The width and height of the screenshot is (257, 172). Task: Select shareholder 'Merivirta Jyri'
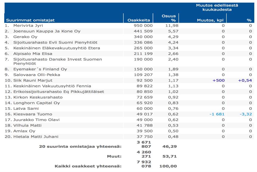28,26
